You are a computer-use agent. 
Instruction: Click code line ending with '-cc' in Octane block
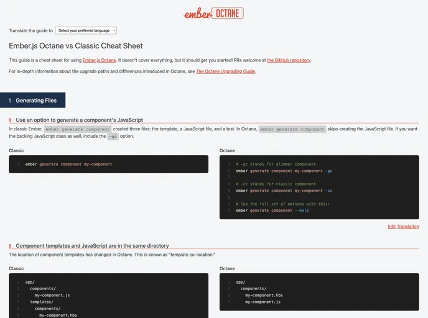(x=284, y=191)
